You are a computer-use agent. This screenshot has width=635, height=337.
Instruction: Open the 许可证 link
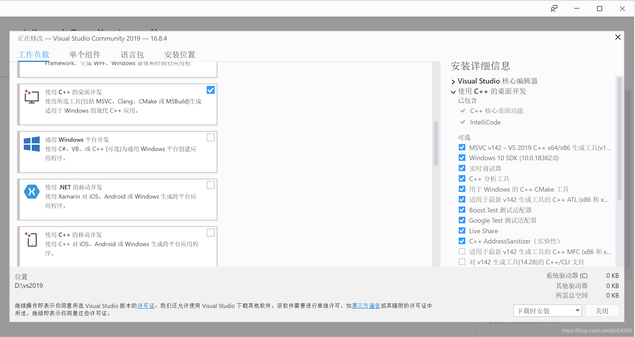click(x=146, y=306)
